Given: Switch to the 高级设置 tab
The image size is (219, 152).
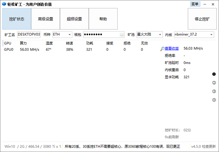Looking at the screenshot, I should 46,19.
